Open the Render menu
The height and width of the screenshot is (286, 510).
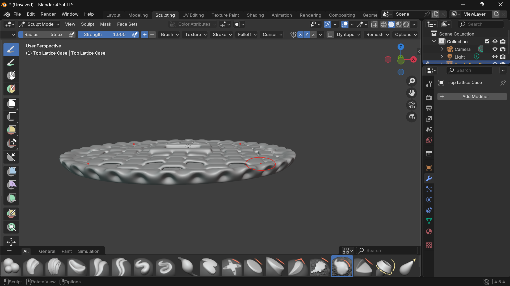click(48, 14)
